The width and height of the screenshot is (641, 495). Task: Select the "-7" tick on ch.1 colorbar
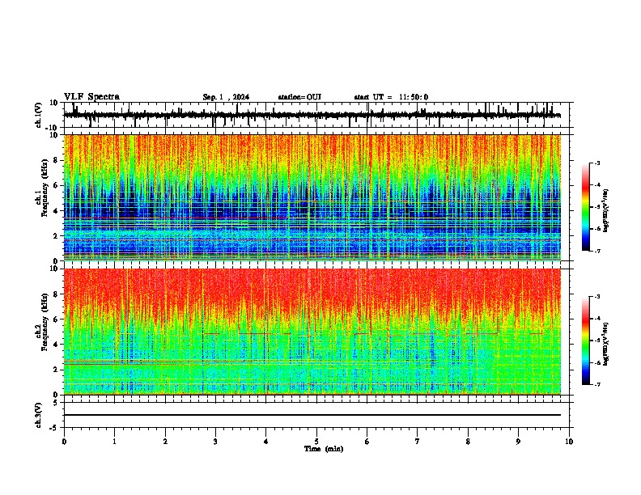coord(596,251)
